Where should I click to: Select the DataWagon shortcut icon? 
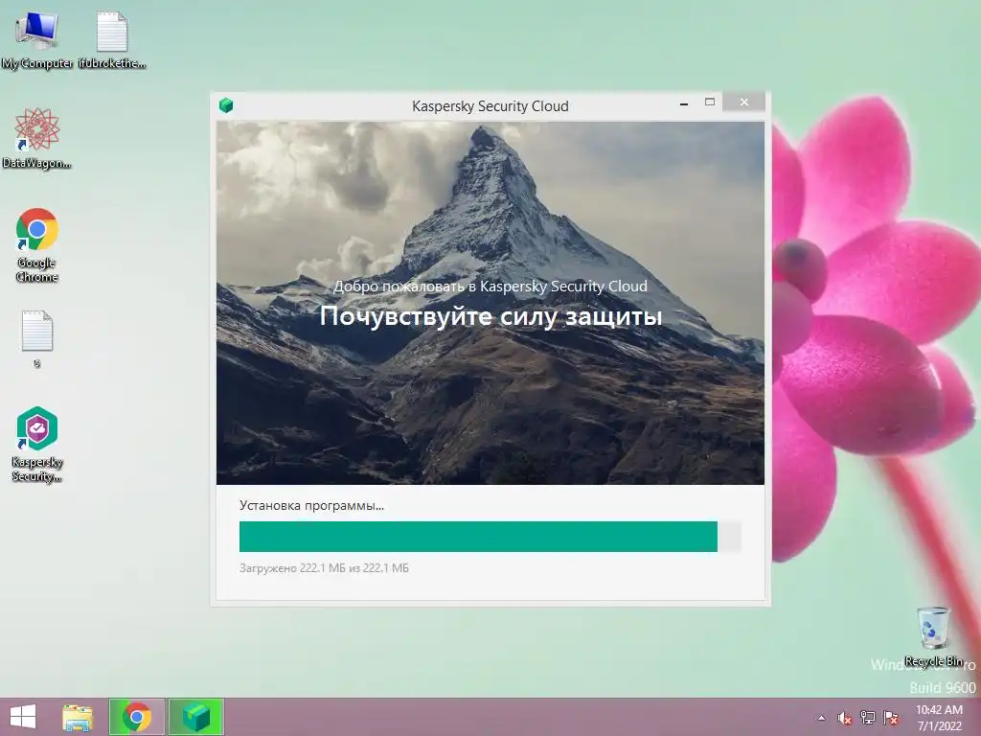coord(37,139)
